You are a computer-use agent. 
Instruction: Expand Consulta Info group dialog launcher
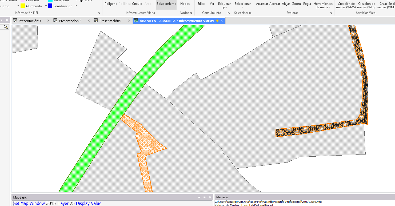click(229, 13)
